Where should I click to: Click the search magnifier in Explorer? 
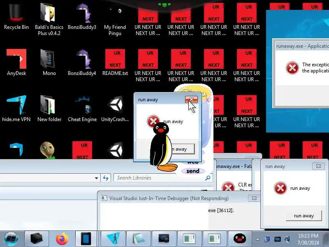click(208, 178)
